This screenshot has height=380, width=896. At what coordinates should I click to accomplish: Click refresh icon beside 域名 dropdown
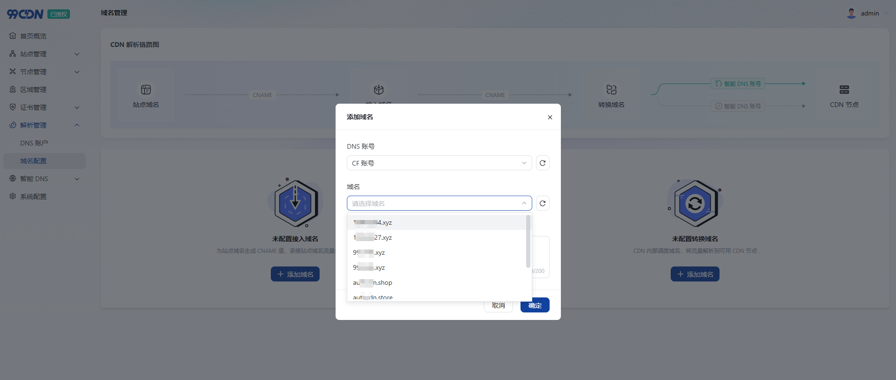click(x=543, y=203)
